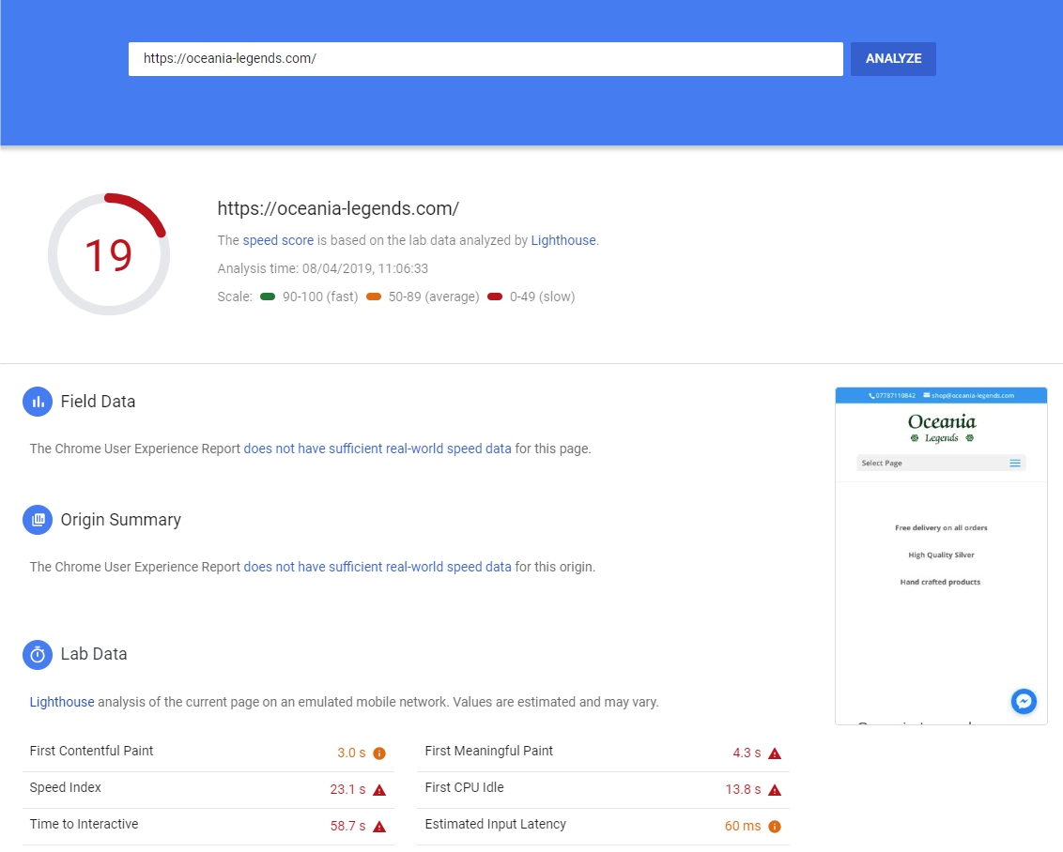Click the Origin Summary icon

[x=38, y=520]
